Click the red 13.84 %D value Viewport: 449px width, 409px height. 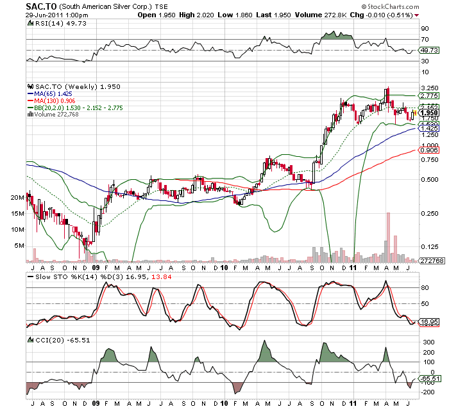(x=162, y=277)
